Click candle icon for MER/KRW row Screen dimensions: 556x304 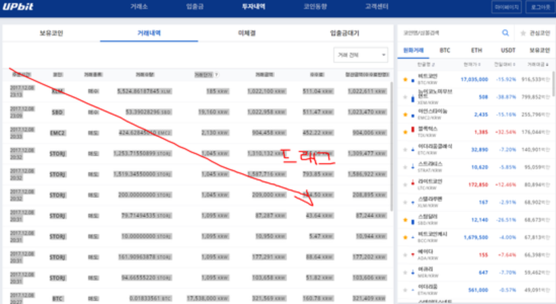click(412, 272)
